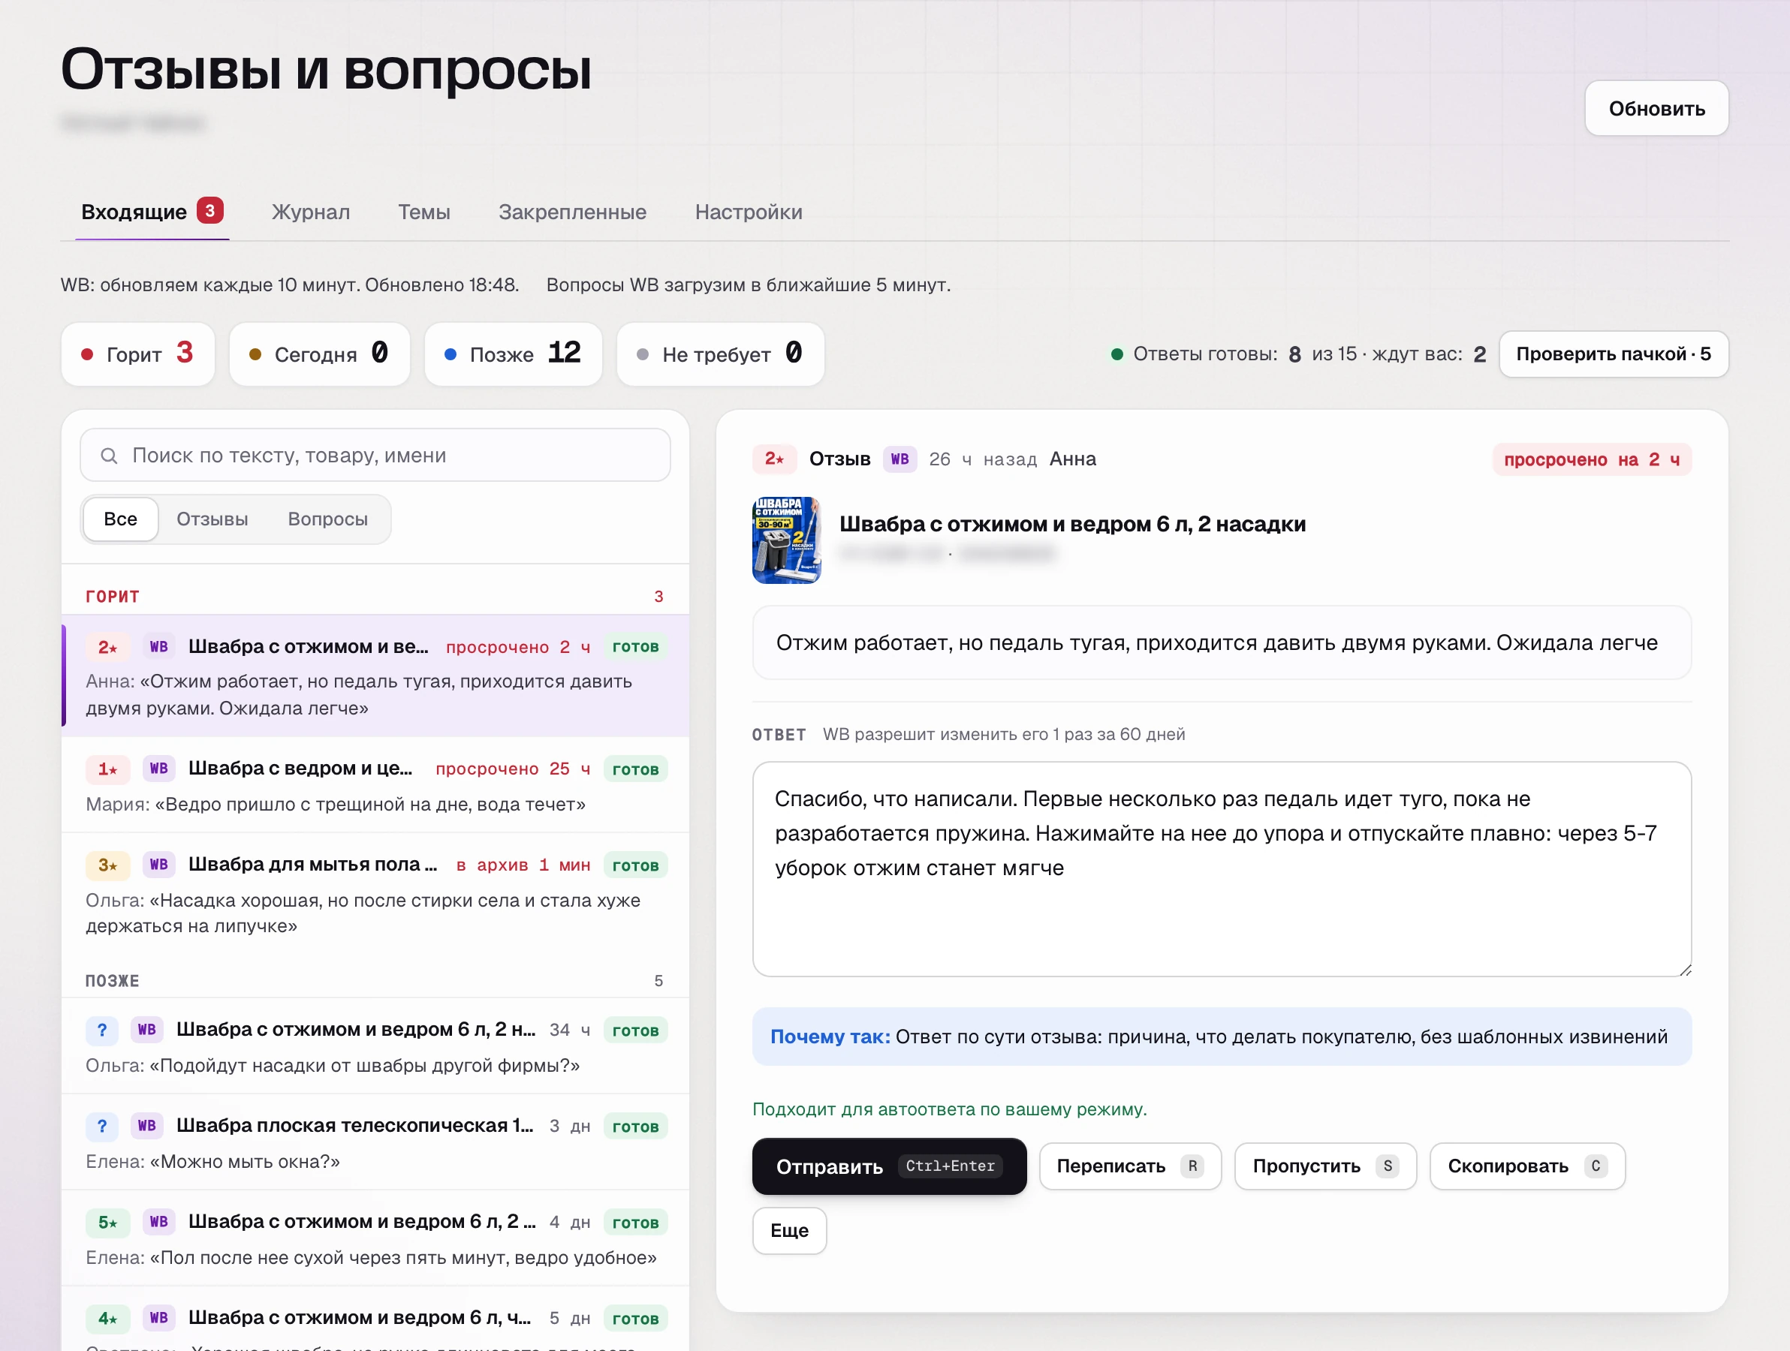This screenshot has height=1351, width=1790.
Task: Click the Скопировать button
Action: (x=1527, y=1166)
